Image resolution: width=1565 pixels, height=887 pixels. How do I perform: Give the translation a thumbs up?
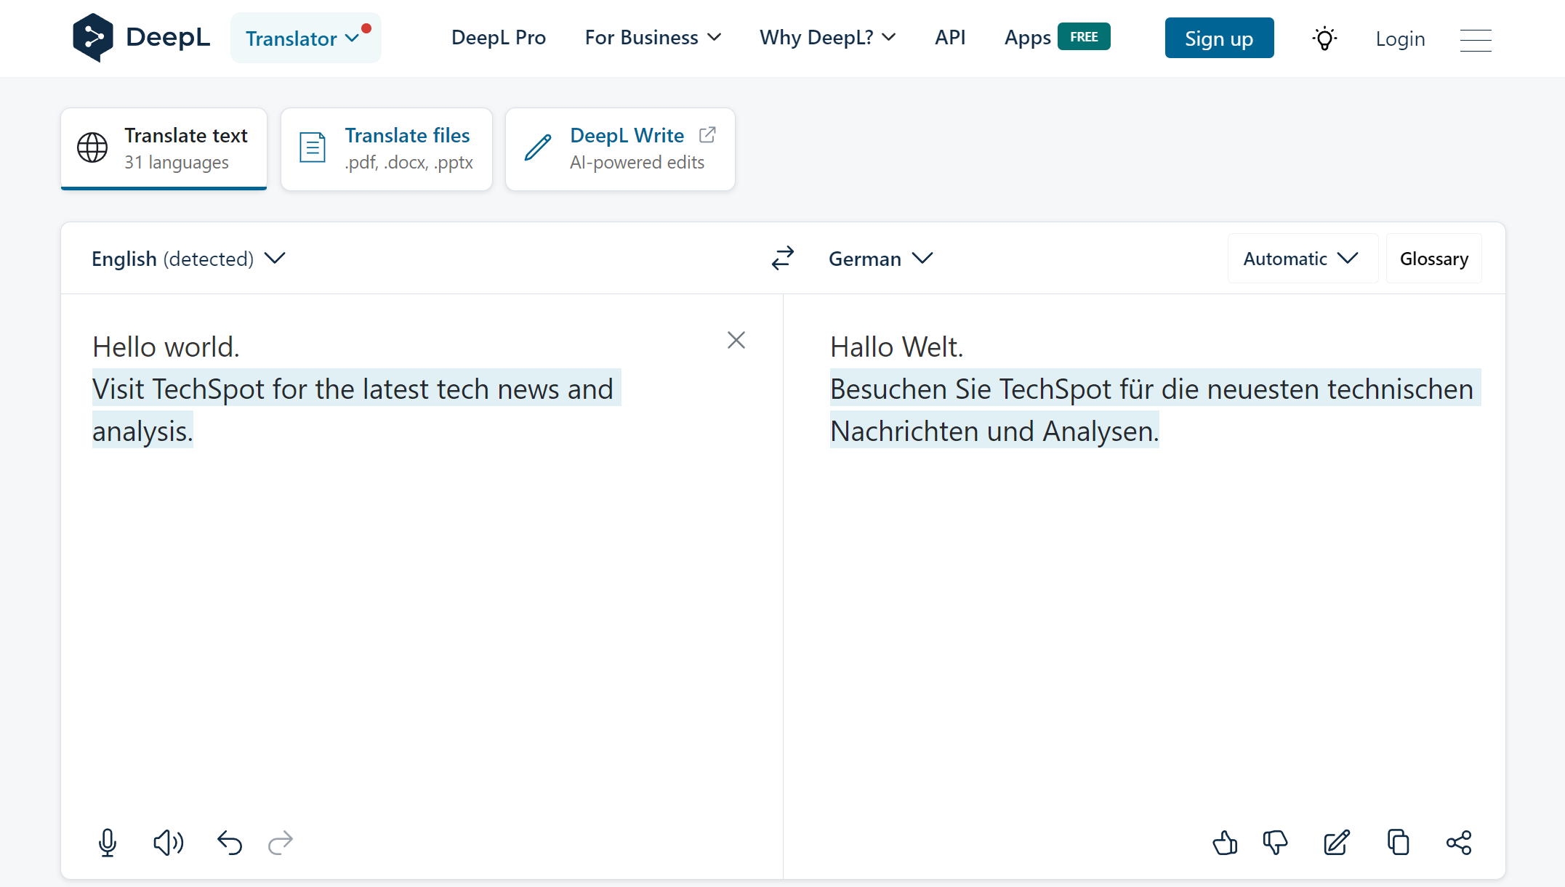click(1225, 843)
